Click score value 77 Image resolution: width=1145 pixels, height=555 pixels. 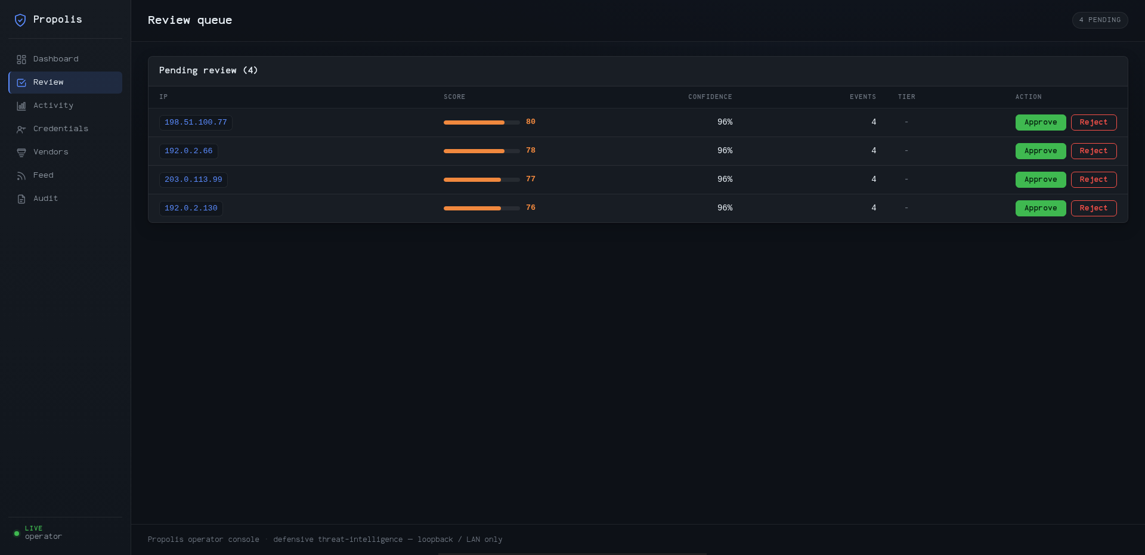click(531, 179)
